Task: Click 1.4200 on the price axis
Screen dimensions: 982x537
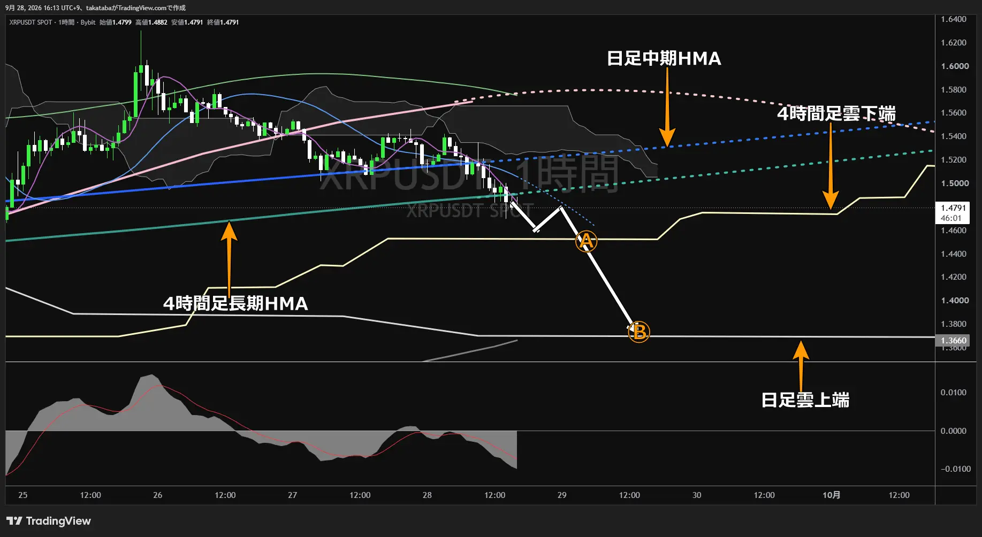Action: pyautogui.click(x=954, y=277)
